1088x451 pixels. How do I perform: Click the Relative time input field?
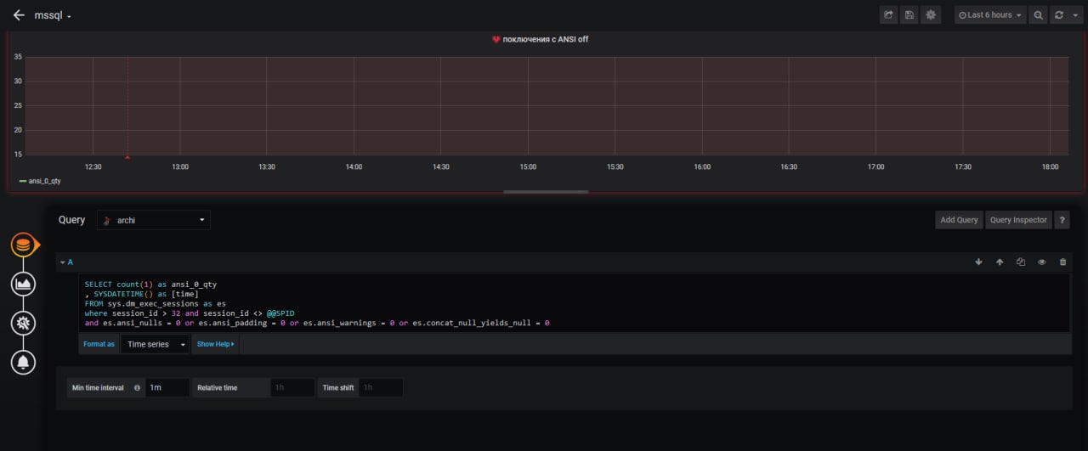point(292,387)
